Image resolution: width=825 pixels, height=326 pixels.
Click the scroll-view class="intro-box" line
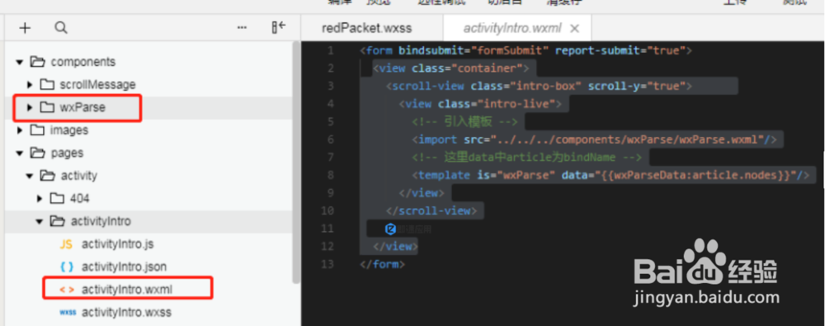point(539,87)
